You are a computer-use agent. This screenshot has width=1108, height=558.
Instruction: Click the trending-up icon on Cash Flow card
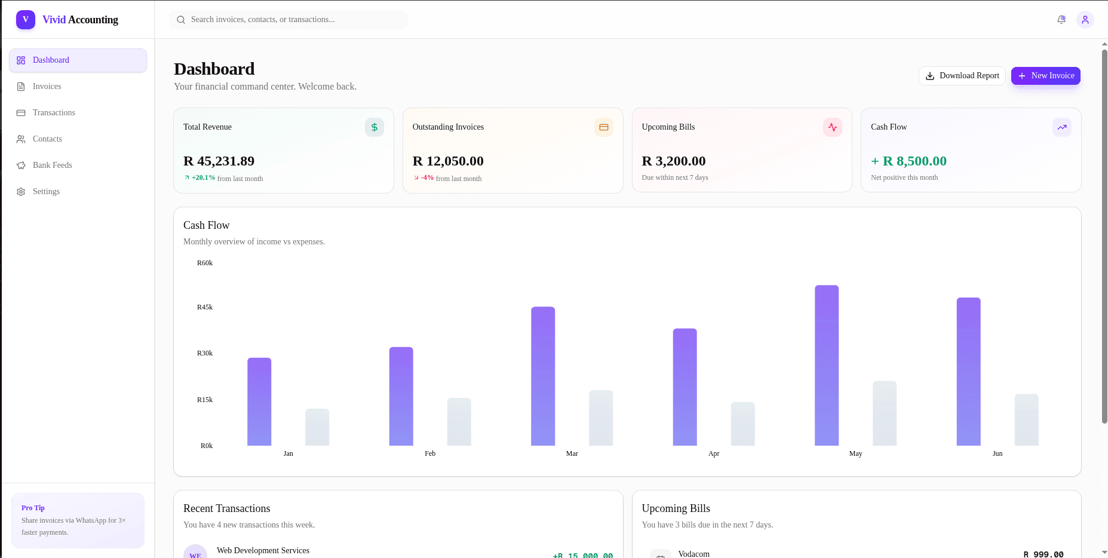click(1062, 127)
